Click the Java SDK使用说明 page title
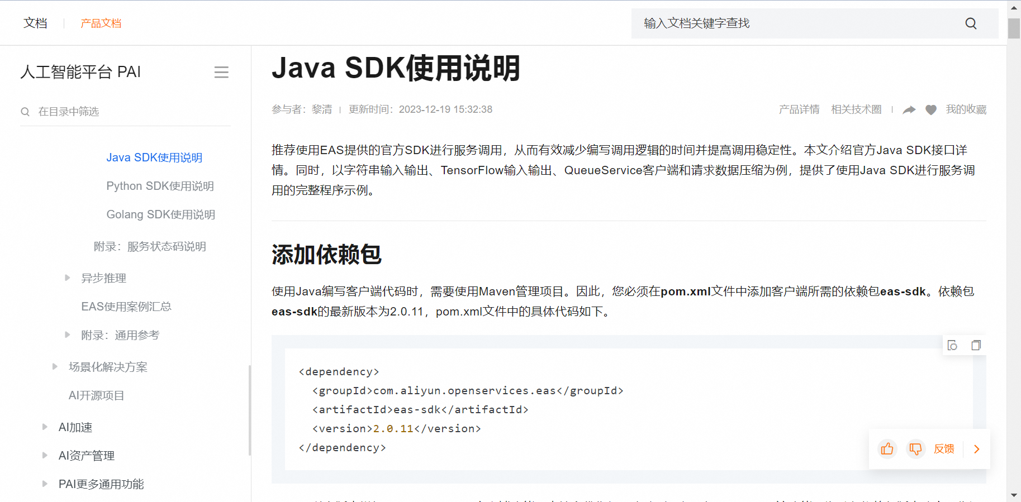This screenshot has width=1021, height=502. [x=396, y=68]
